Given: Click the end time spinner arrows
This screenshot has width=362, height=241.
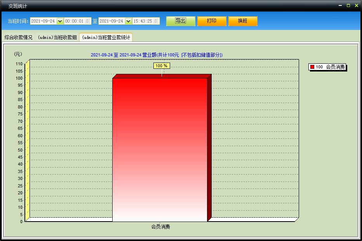Looking at the screenshot, I should pyautogui.click(x=156, y=21).
